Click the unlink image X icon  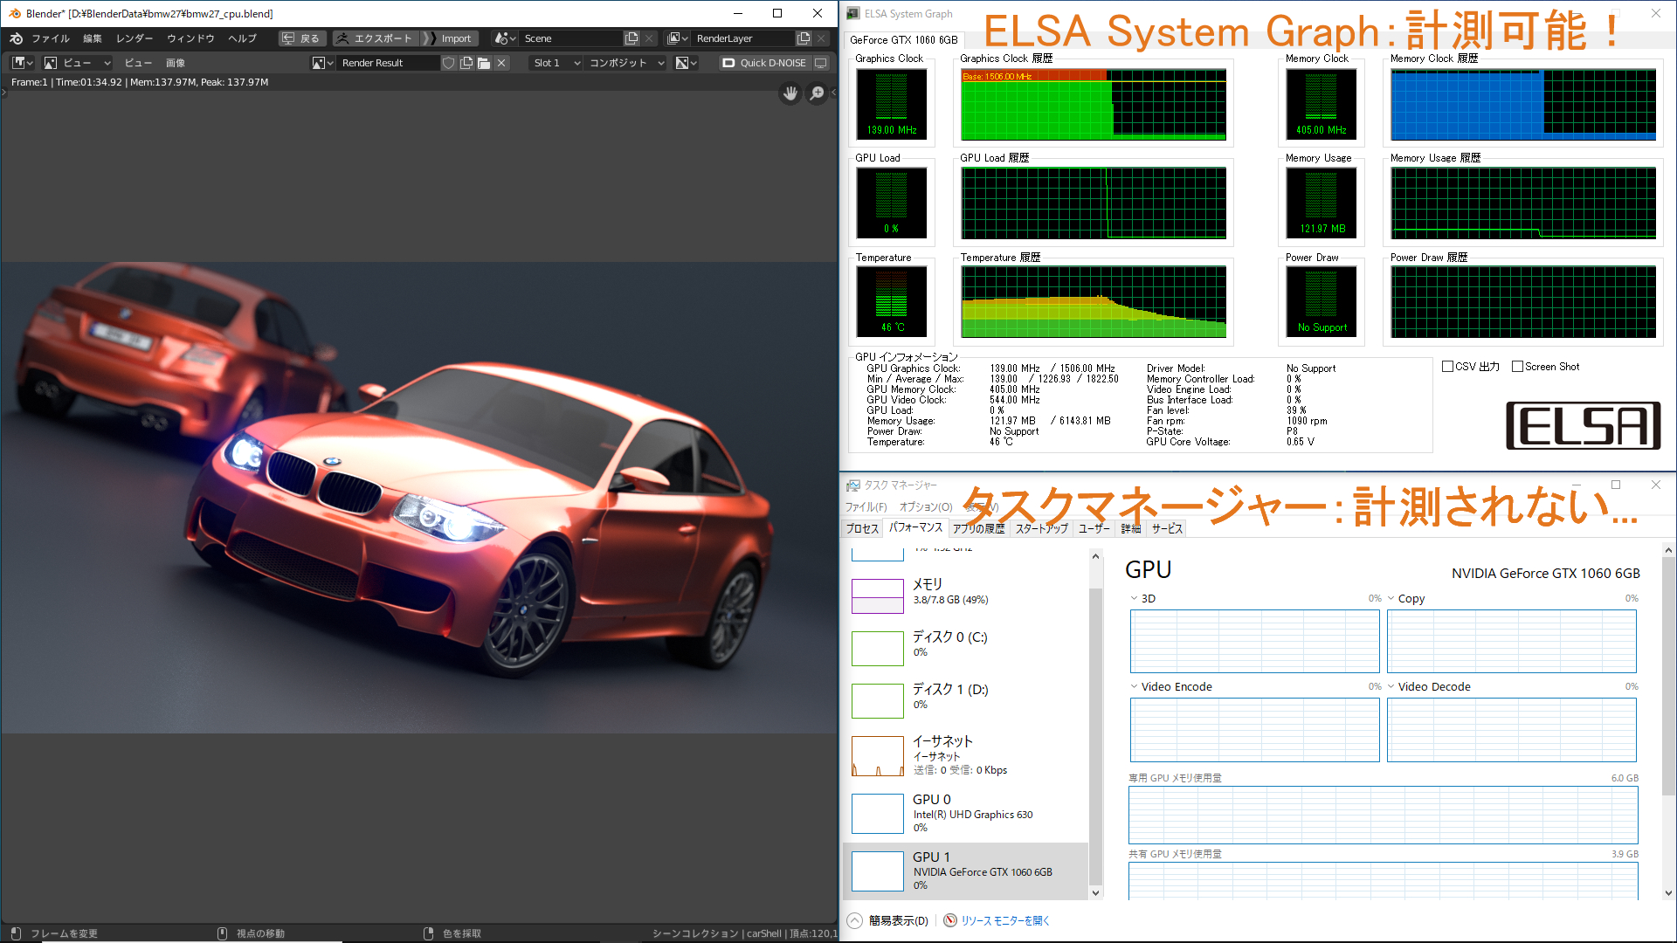coord(501,63)
